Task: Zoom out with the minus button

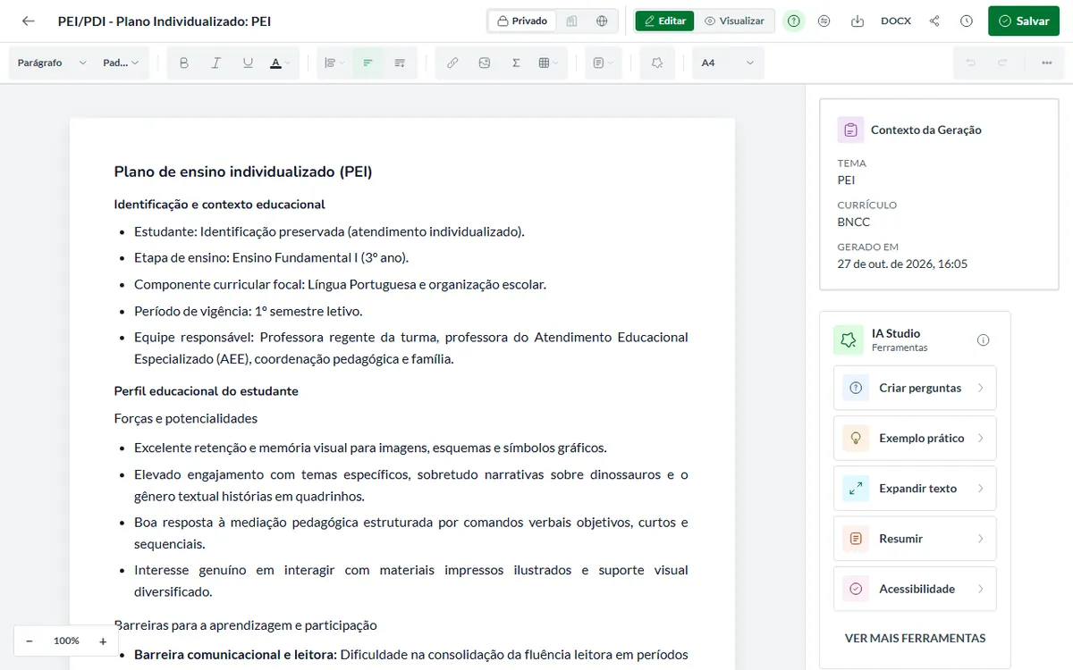Action: coord(30,641)
